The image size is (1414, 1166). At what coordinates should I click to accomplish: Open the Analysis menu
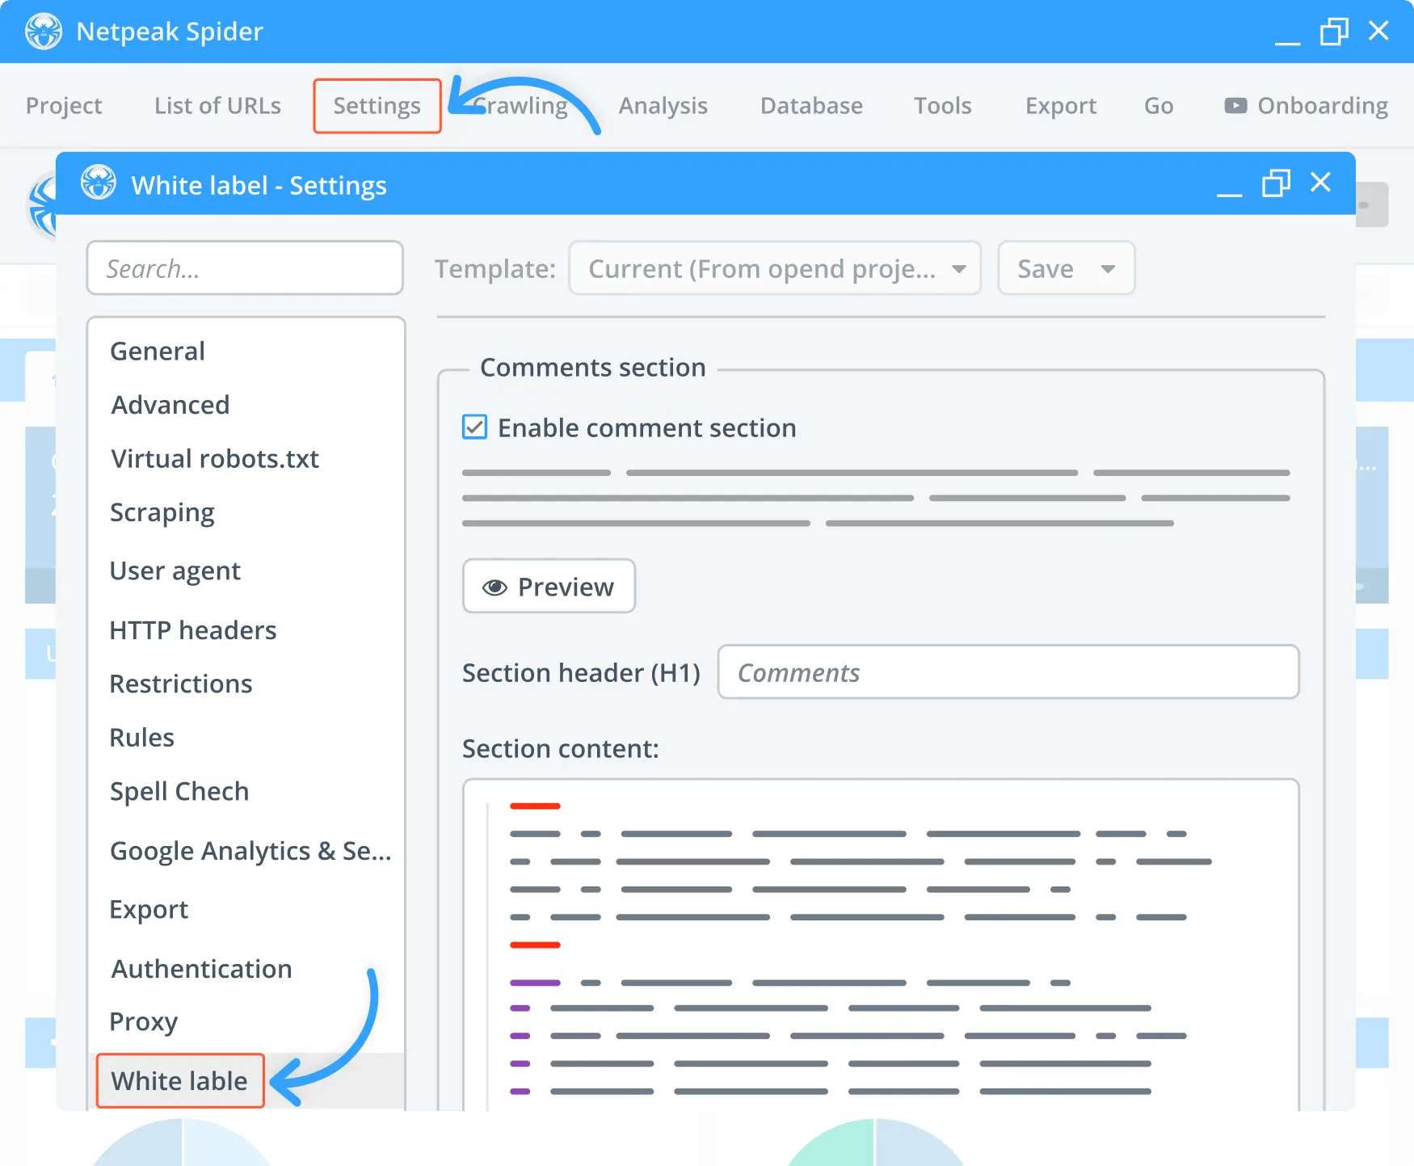[663, 106]
